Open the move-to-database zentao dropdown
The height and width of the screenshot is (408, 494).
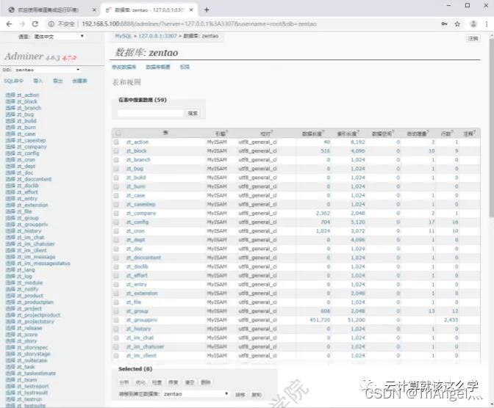(196, 394)
